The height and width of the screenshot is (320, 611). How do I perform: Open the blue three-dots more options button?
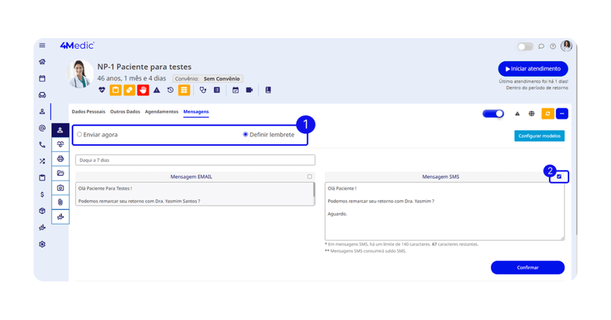click(562, 113)
